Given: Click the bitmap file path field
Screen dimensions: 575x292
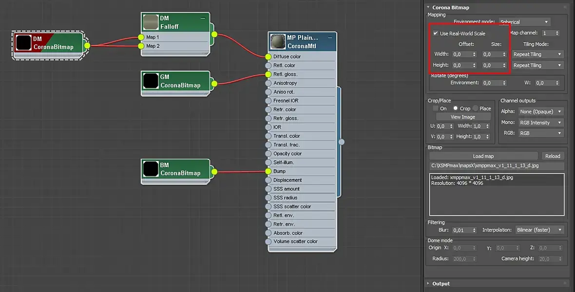Looking at the screenshot, I should click(x=497, y=166).
